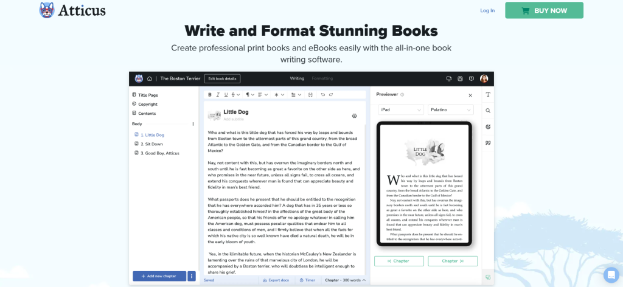Image resolution: width=623 pixels, height=287 pixels.
Task: Open the Log In link
Action: (487, 11)
